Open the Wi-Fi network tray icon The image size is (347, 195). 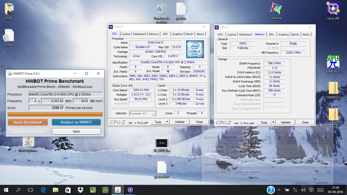[x=295, y=190]
